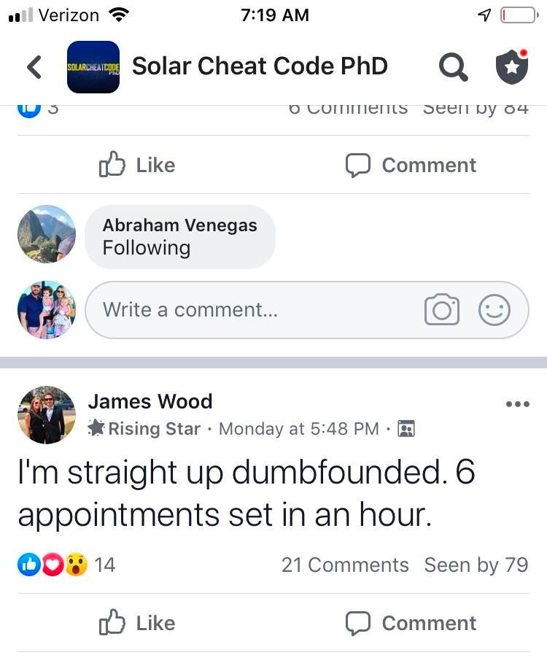Tap the group audience icon beside timestamp

click(406, 429)
